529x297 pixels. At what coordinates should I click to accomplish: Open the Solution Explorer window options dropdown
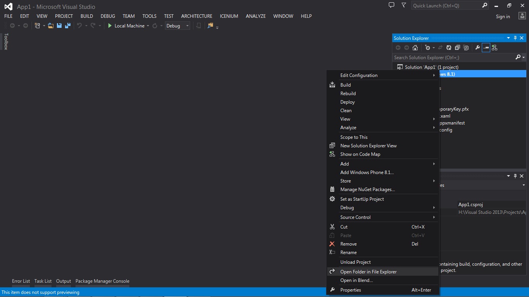508,38
